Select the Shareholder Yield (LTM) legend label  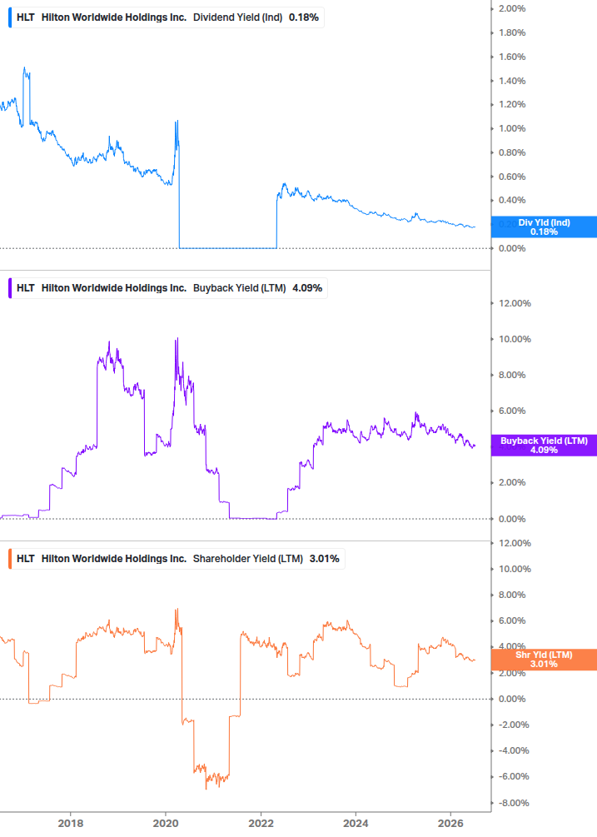pos(247,559)
